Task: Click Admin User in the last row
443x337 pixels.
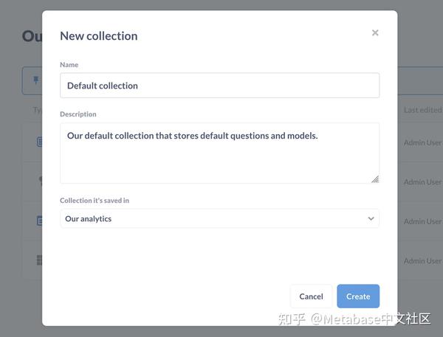Action: coord(422,260)
